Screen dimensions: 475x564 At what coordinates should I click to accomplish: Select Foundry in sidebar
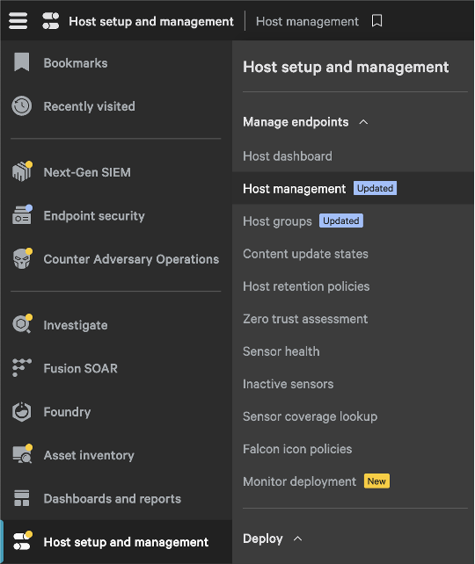(x=67, y=412)
